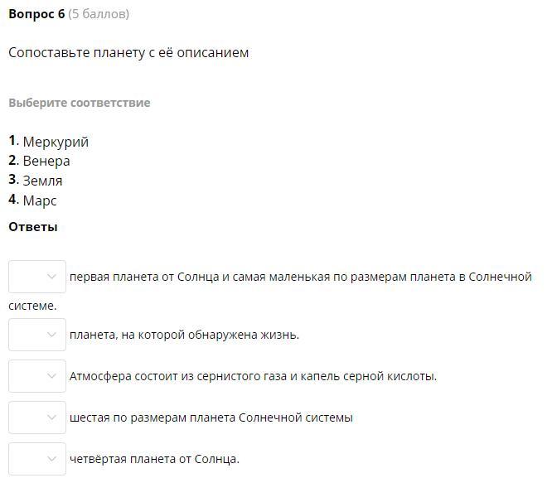This screenshot has width=557, height=502.
Task: Select list item '2. Венера'
Action: tap(40, 161)
